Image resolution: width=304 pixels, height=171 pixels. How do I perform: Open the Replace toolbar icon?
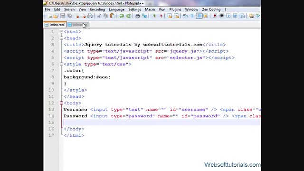(x=144, y=16)
